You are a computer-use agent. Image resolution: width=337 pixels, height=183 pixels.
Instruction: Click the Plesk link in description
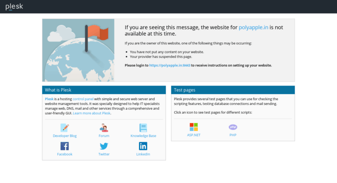point(49,99)
